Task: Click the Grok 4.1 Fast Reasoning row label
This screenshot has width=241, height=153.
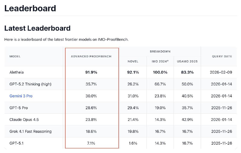Action: click(x=30, y=131)
